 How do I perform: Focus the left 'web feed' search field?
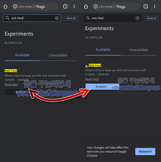32,18
